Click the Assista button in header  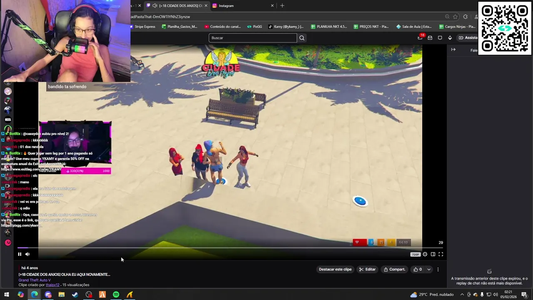click(x=468, y=38)
